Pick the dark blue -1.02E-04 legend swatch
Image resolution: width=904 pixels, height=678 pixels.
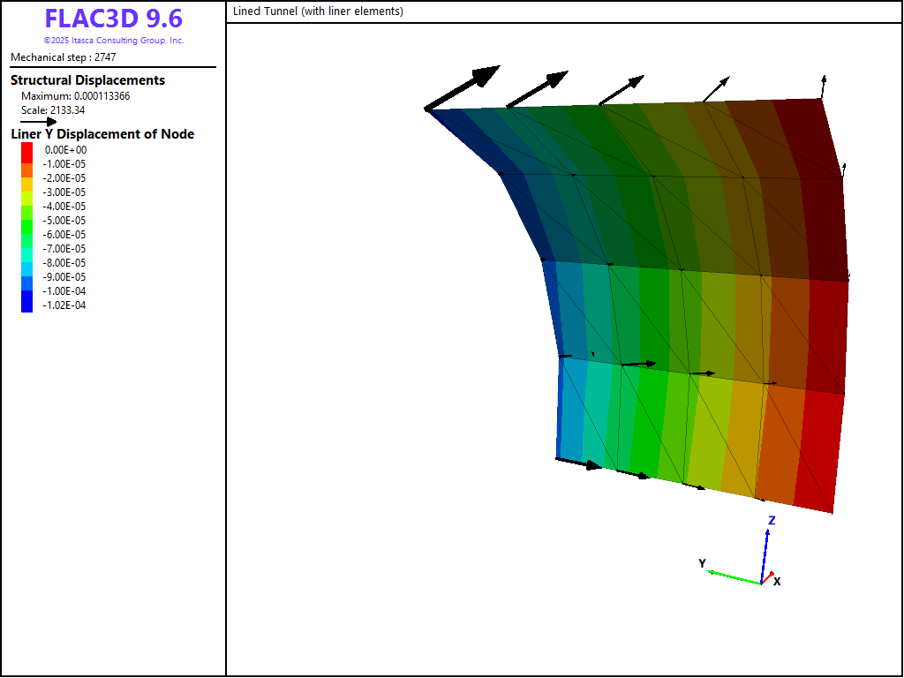(26, 305)
